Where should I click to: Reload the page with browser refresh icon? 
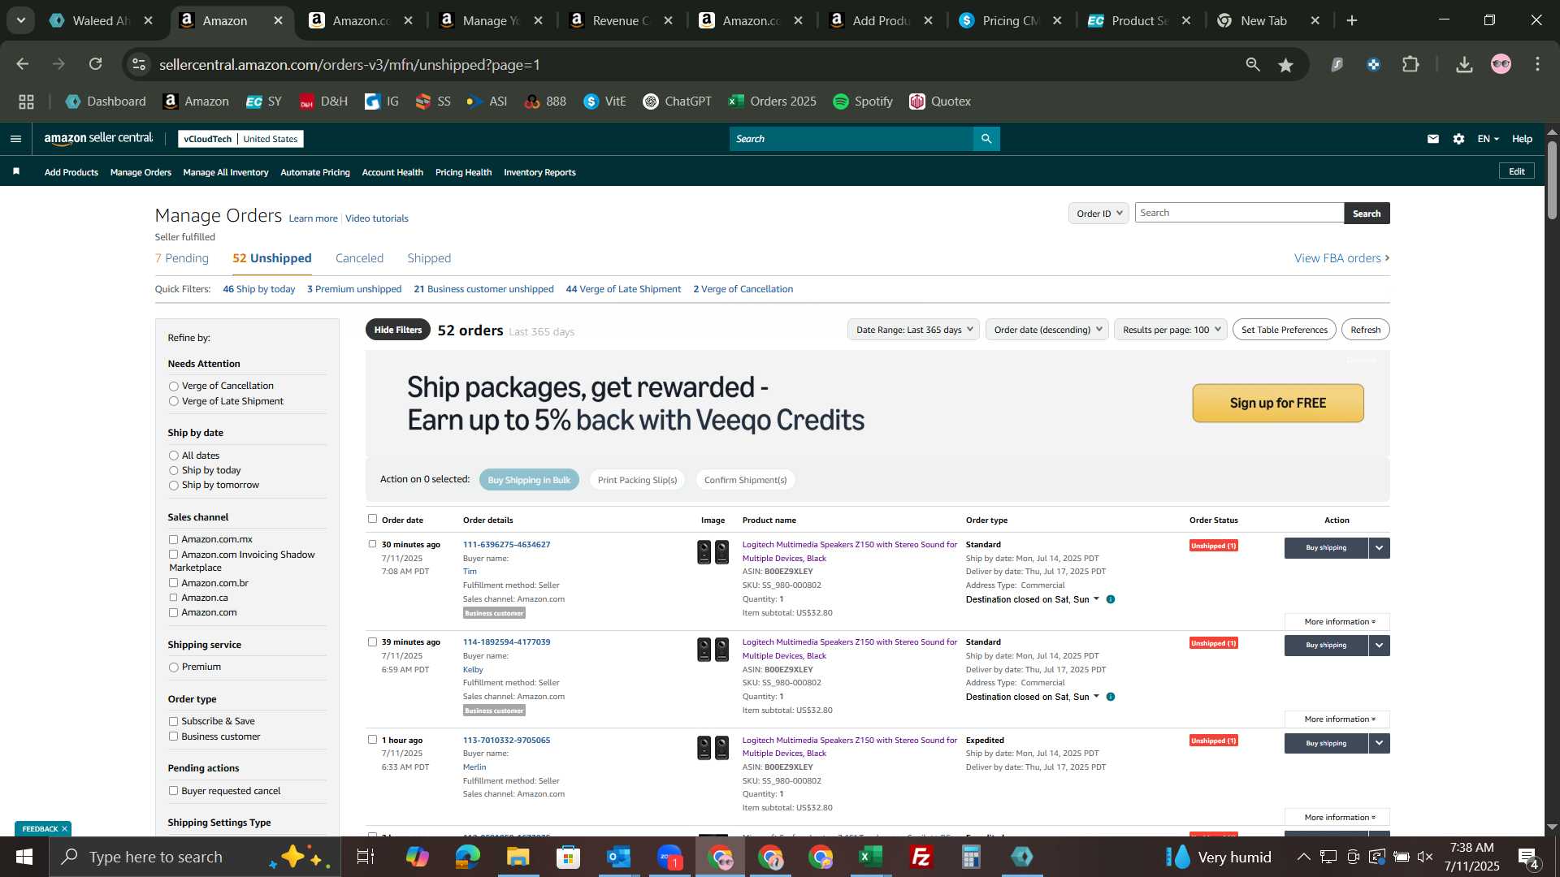[x=96, y=64]
